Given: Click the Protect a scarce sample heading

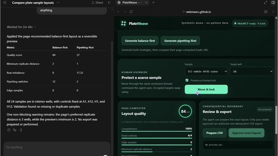Looking at the screenshot, I should click(141, 77).
